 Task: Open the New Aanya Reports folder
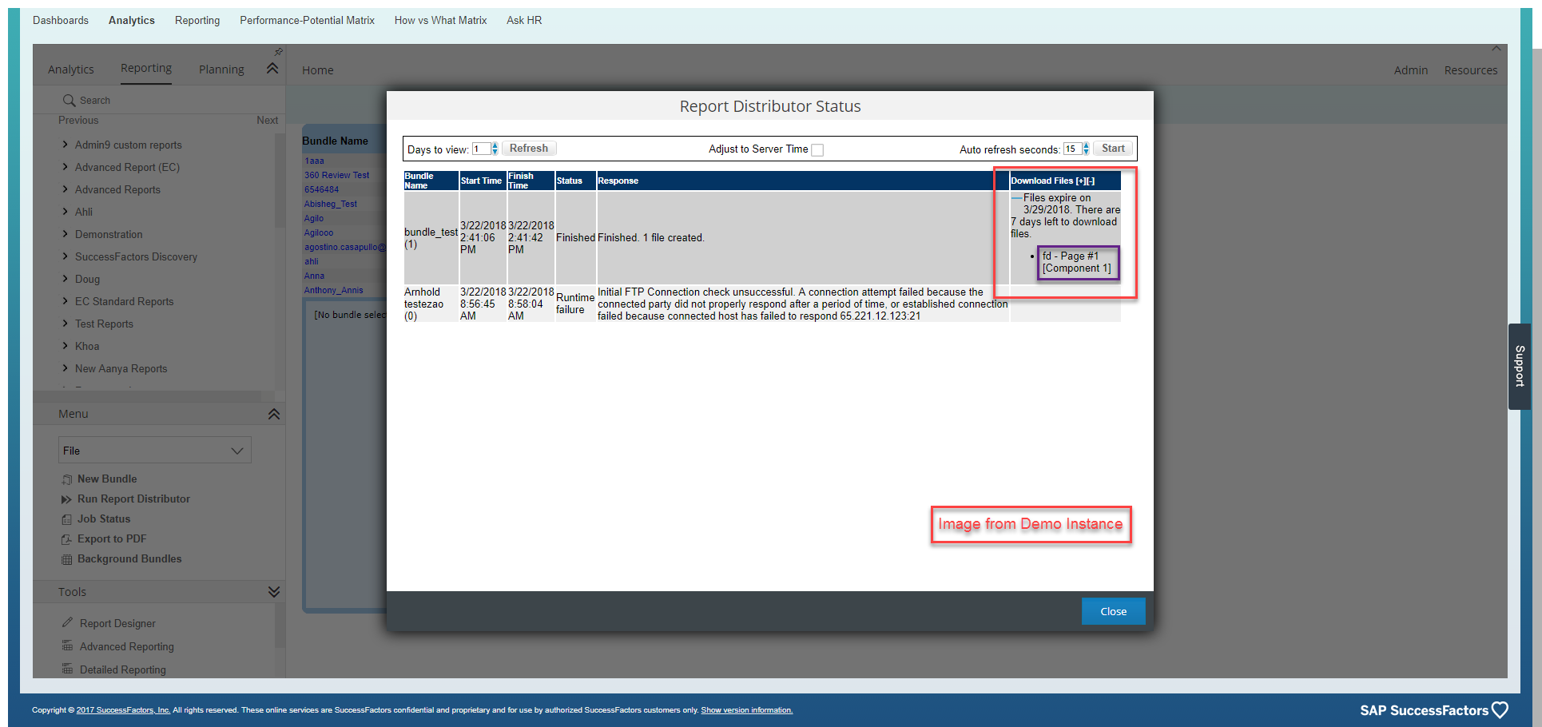pyautogui.click(x=121, y=368)
